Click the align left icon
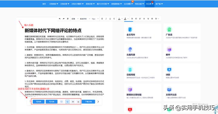This screenshot has height=114, width=218. pos(140,19)
